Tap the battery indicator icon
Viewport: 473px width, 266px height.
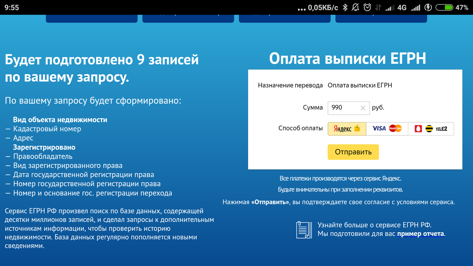(x=444, y=7)
